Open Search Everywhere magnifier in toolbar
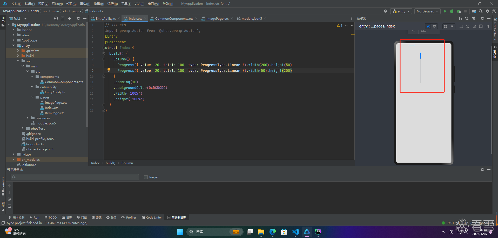 click(x=481, y=11)
